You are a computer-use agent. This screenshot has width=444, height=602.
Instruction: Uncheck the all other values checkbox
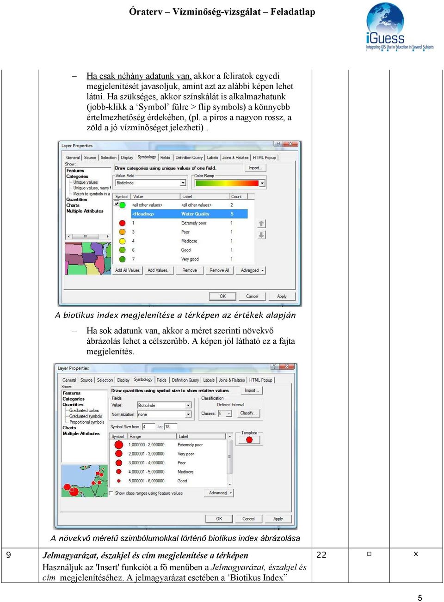point(117,204)
